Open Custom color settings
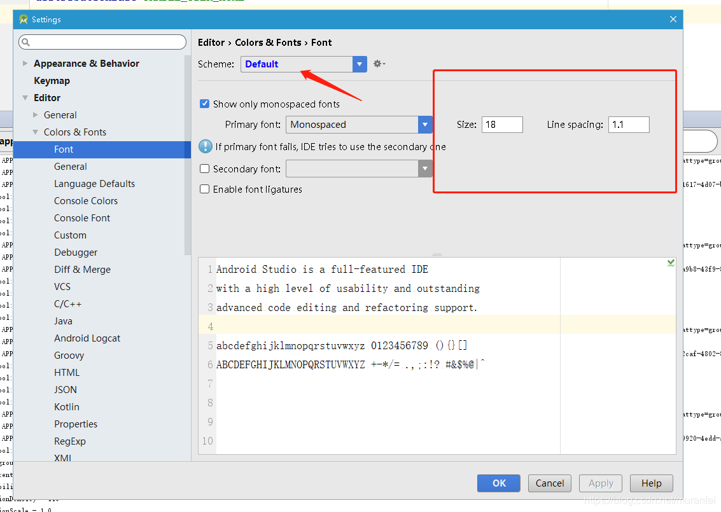Screen dimensions: 721x512 pos(70,235)
